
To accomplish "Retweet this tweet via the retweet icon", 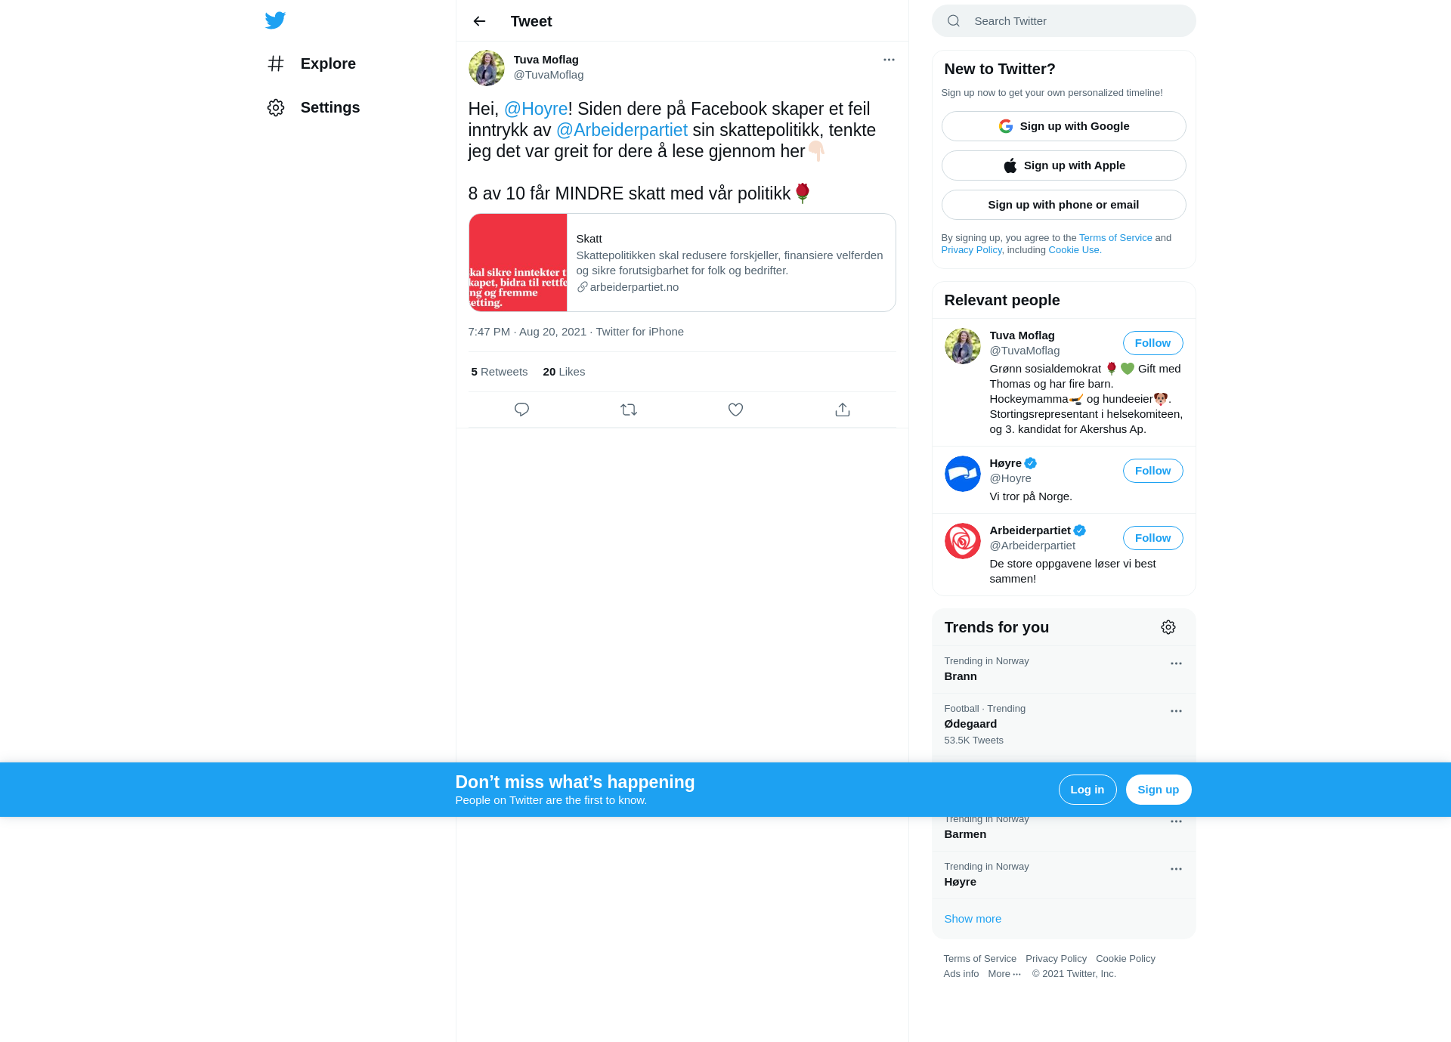I will click(x=629, y=410).
